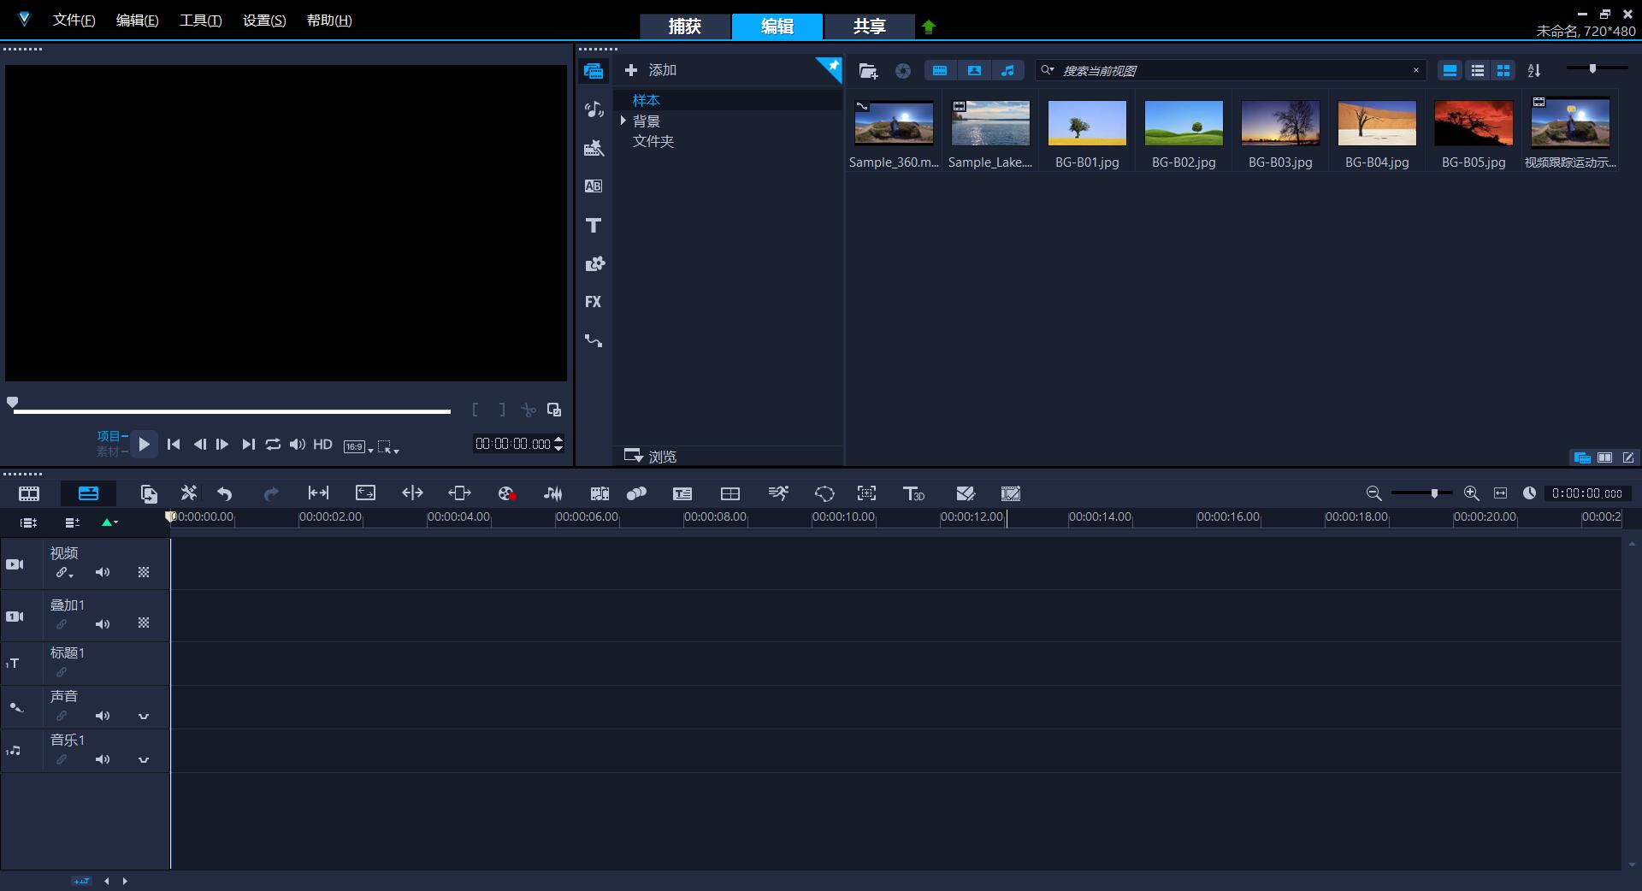Viewport: 1642px width, 891px height.
Task: Switch to the 共享 tab
Action: [x=869, y=27]
